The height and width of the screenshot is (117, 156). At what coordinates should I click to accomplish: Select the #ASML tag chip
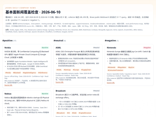[59, 70]
